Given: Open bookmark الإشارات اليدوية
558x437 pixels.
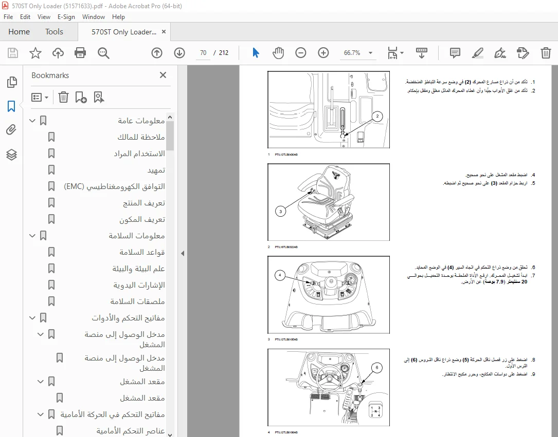Looking at the screenshot, I should pyautogui.click(x=139, y=285).
